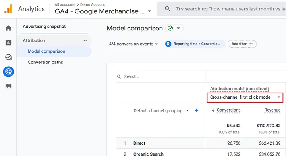
Task: Click the 26,756 conversions cell
Action: coord(234,143)
